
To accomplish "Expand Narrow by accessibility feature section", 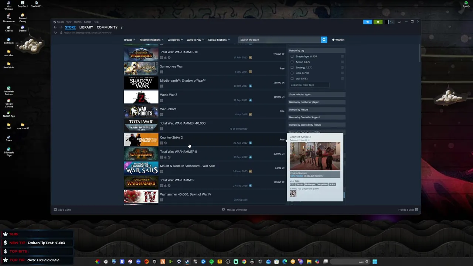I will (316, 125).
